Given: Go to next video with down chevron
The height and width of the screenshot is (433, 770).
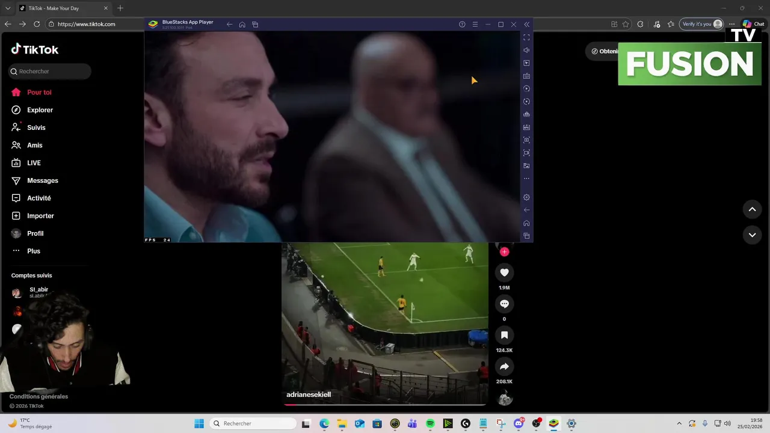Looking at the screenshot, I should 752,235.
